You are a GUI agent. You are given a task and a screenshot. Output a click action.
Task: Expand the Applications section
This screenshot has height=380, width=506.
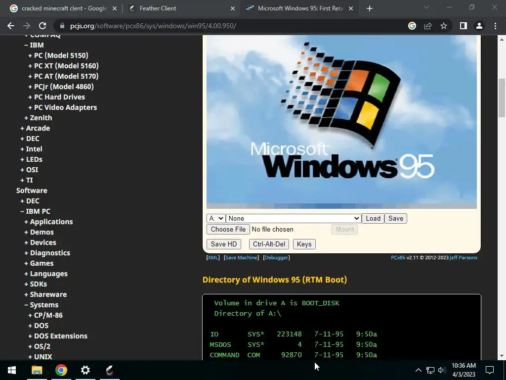pos(49,222)
